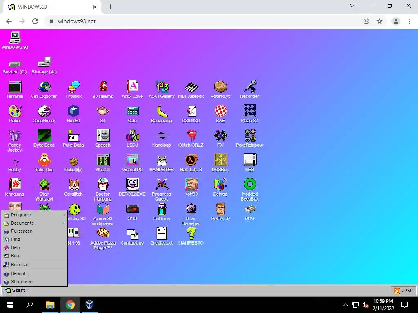418x313 pixels.
Task: Open the Defrag icon
Action: [x=220, y=187]
